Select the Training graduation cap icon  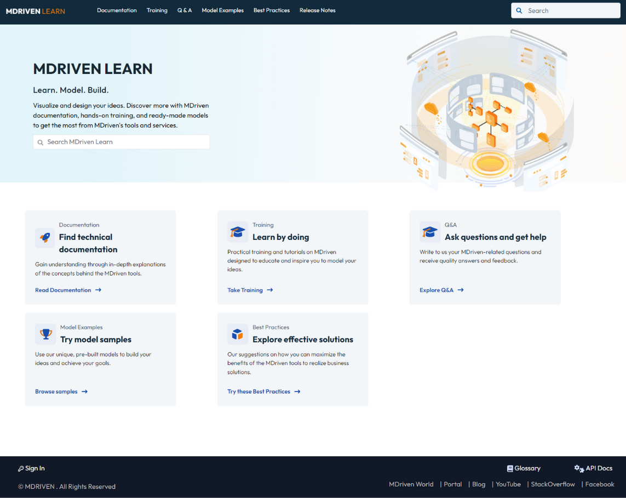(x=238, y=232)
